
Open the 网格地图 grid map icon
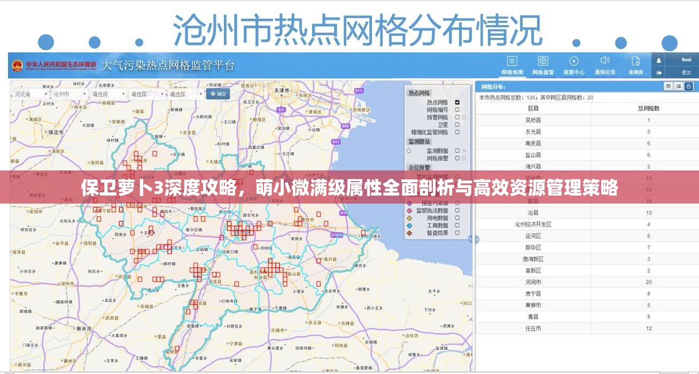coord(512,61)
